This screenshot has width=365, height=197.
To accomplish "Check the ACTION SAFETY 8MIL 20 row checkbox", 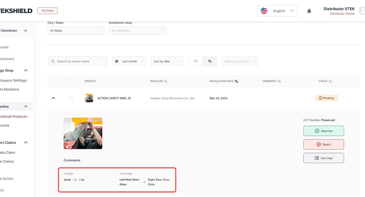I will 71,98.
